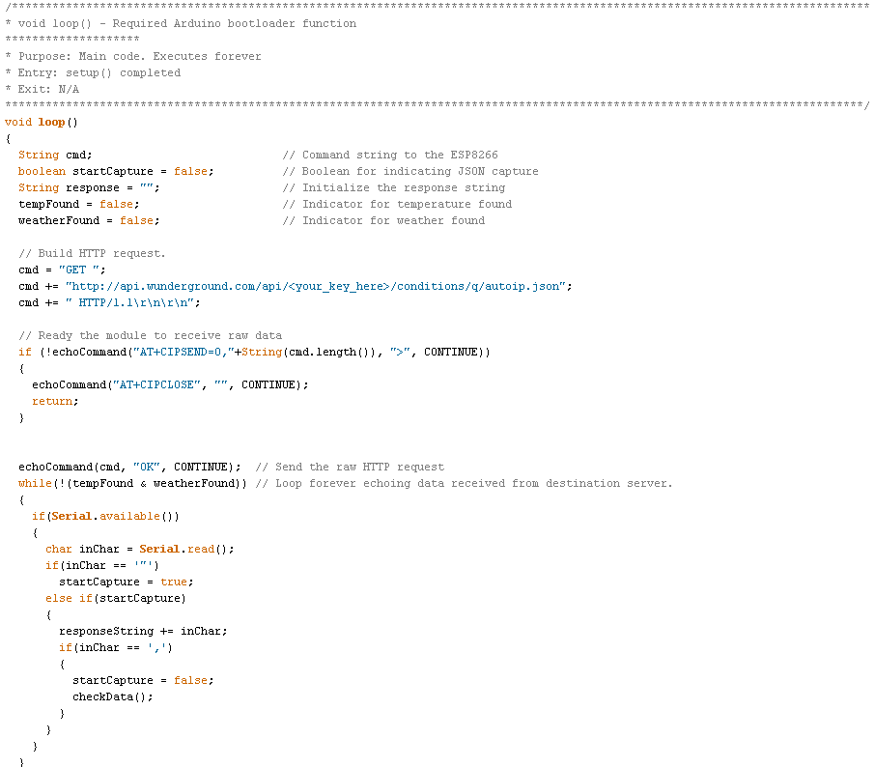Click the "Required Arduino bootloader function" header comment

pos(235,23)
